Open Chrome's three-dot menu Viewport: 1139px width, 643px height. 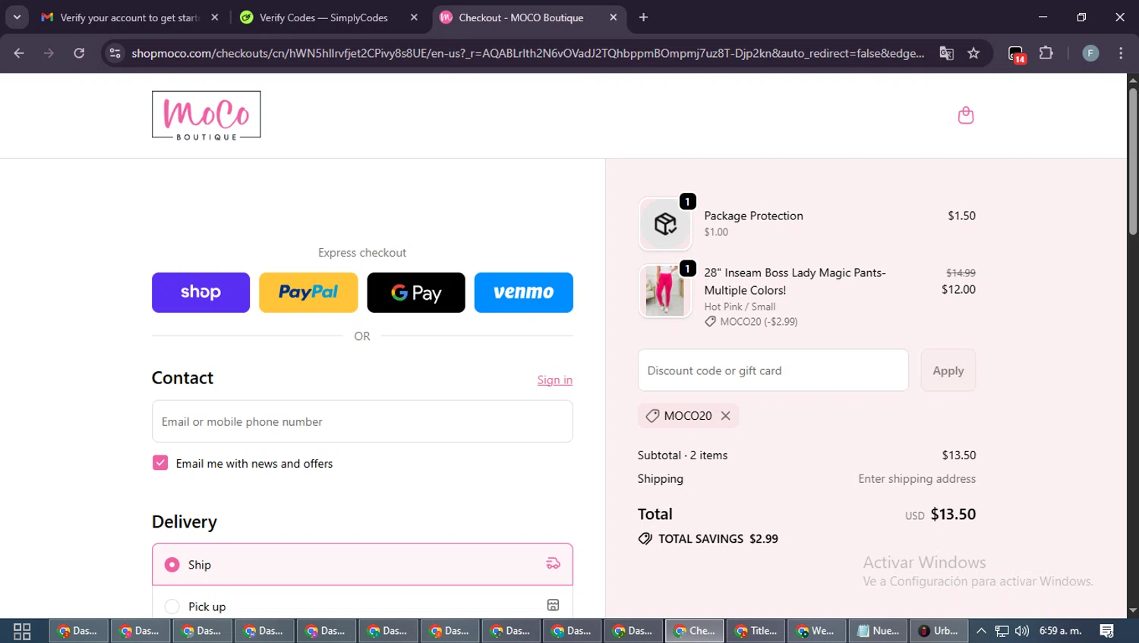coord(1121,53)
